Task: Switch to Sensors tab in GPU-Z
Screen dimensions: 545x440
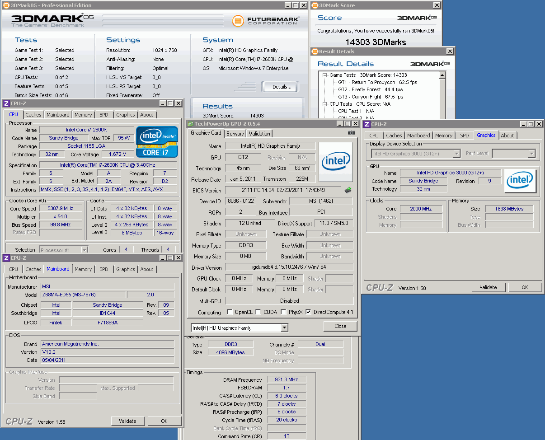Action: pyautogui.click(x=235, y=134)
